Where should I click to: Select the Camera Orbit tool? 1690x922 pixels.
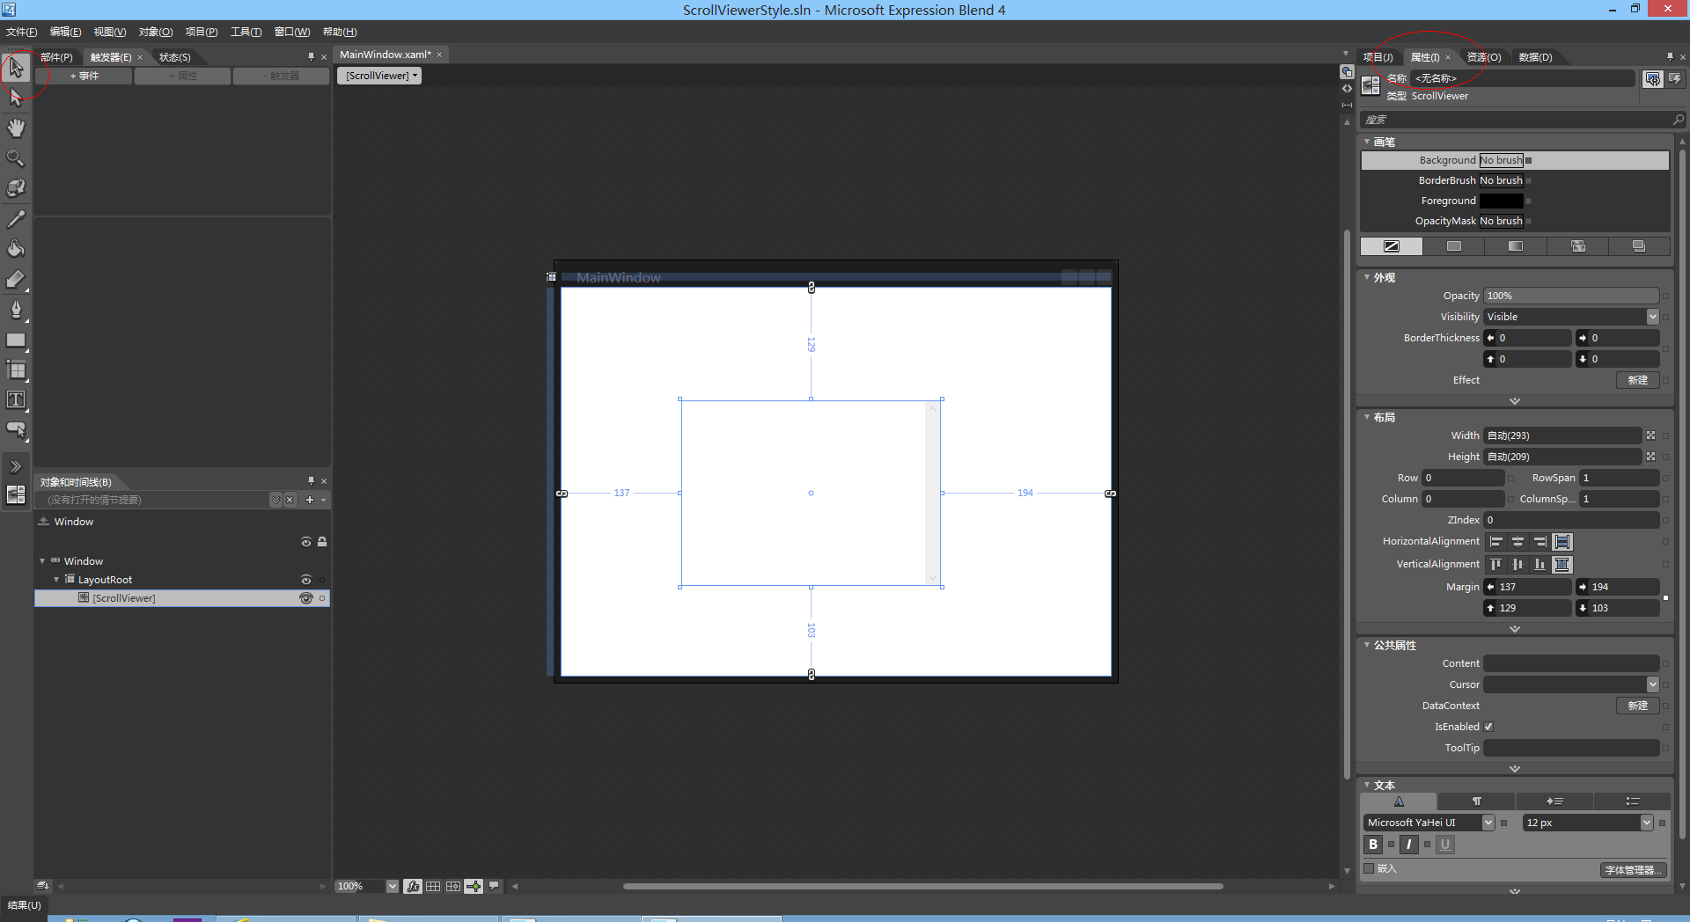pos(16,188)
